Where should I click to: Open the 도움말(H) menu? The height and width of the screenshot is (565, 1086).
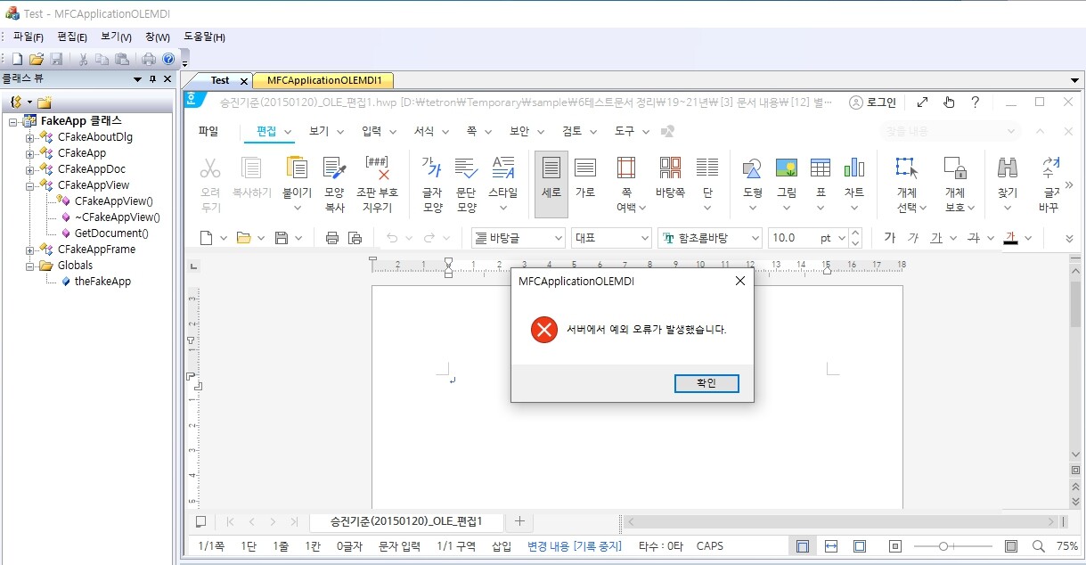[204, 37]
